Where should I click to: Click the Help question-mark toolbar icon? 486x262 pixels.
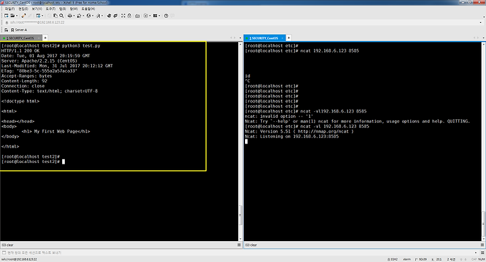pos(166,15)
